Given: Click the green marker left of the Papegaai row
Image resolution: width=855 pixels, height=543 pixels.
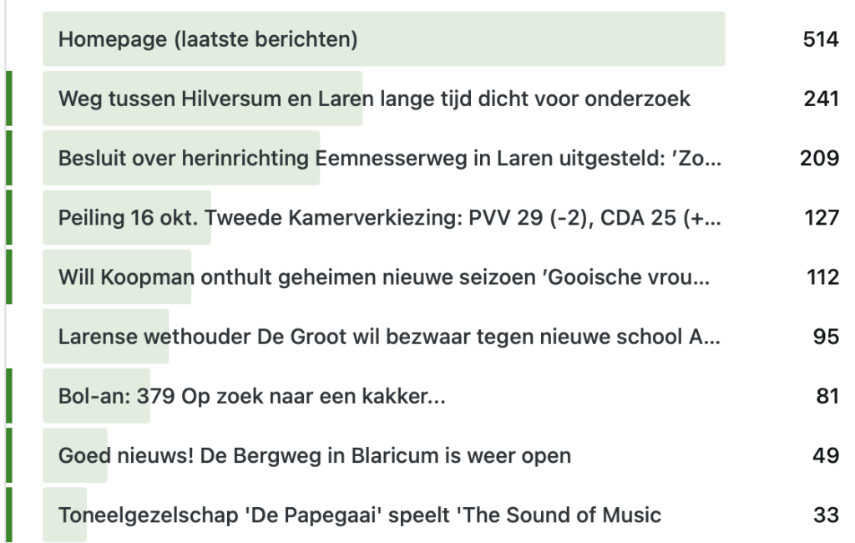Looking at the screenshot, I should click(x=8, y=515).
